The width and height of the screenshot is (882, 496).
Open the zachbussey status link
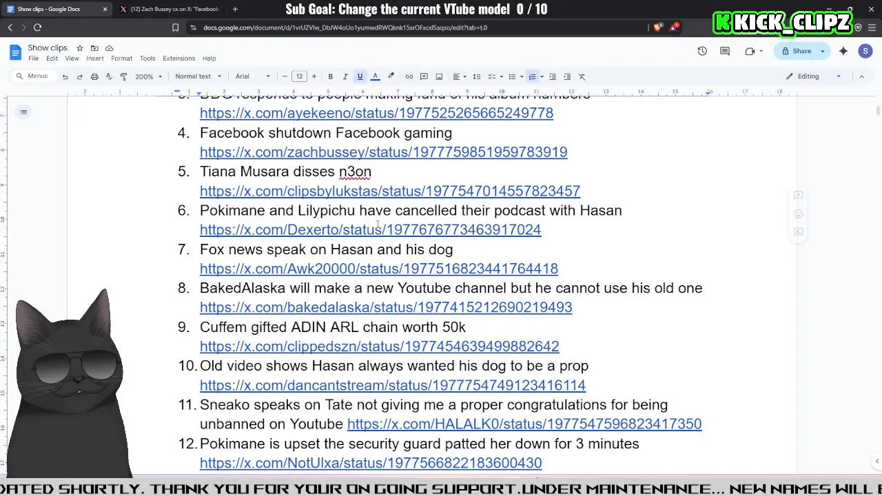tap(384, 152)
